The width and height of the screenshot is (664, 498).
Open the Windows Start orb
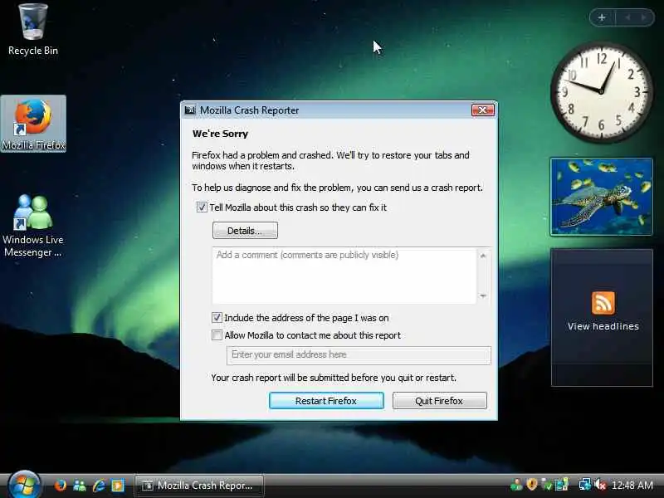tap(24, 485)
